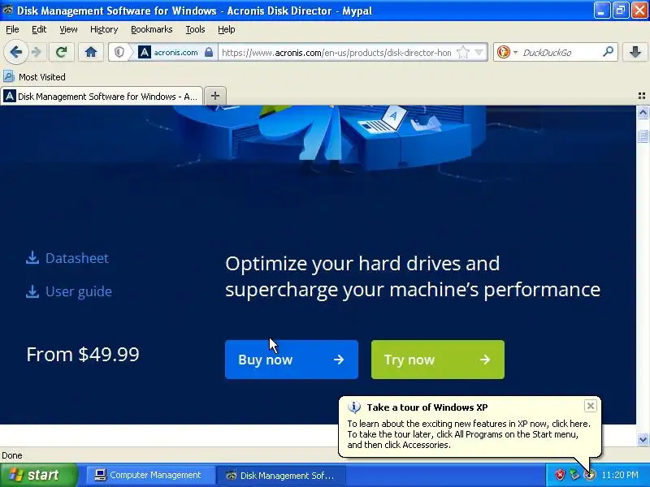Switch to Computer Management taskbar button

(x=149, y=475)
